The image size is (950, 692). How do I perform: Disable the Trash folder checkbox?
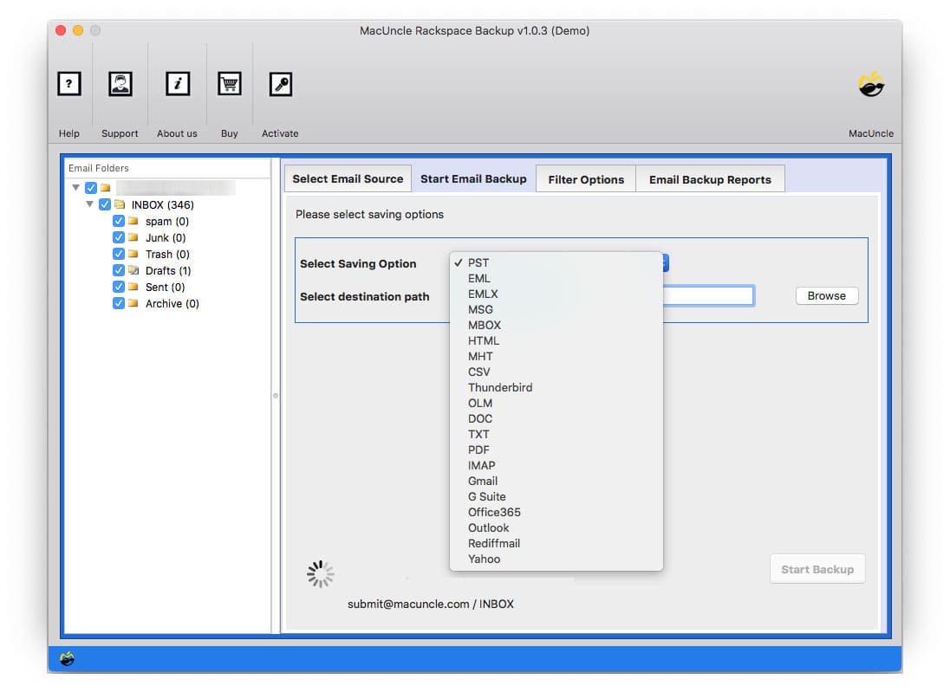click(119, 254)
